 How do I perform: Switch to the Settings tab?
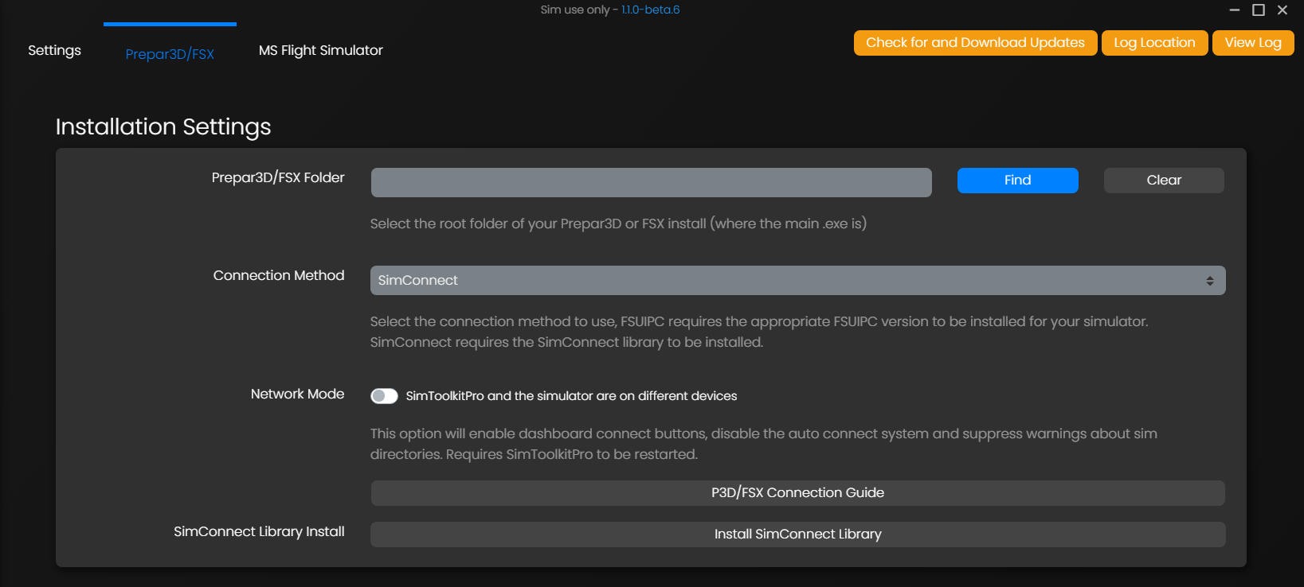54,50
